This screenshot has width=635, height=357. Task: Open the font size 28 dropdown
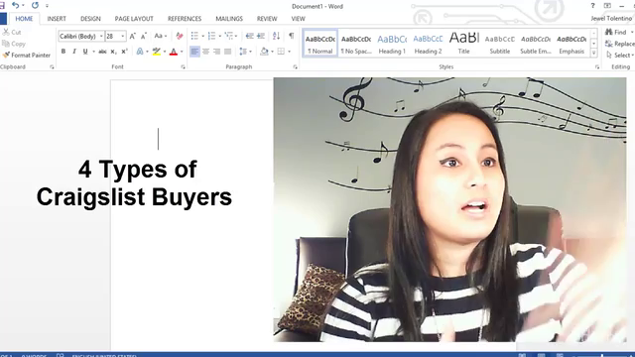click(123, 36)
